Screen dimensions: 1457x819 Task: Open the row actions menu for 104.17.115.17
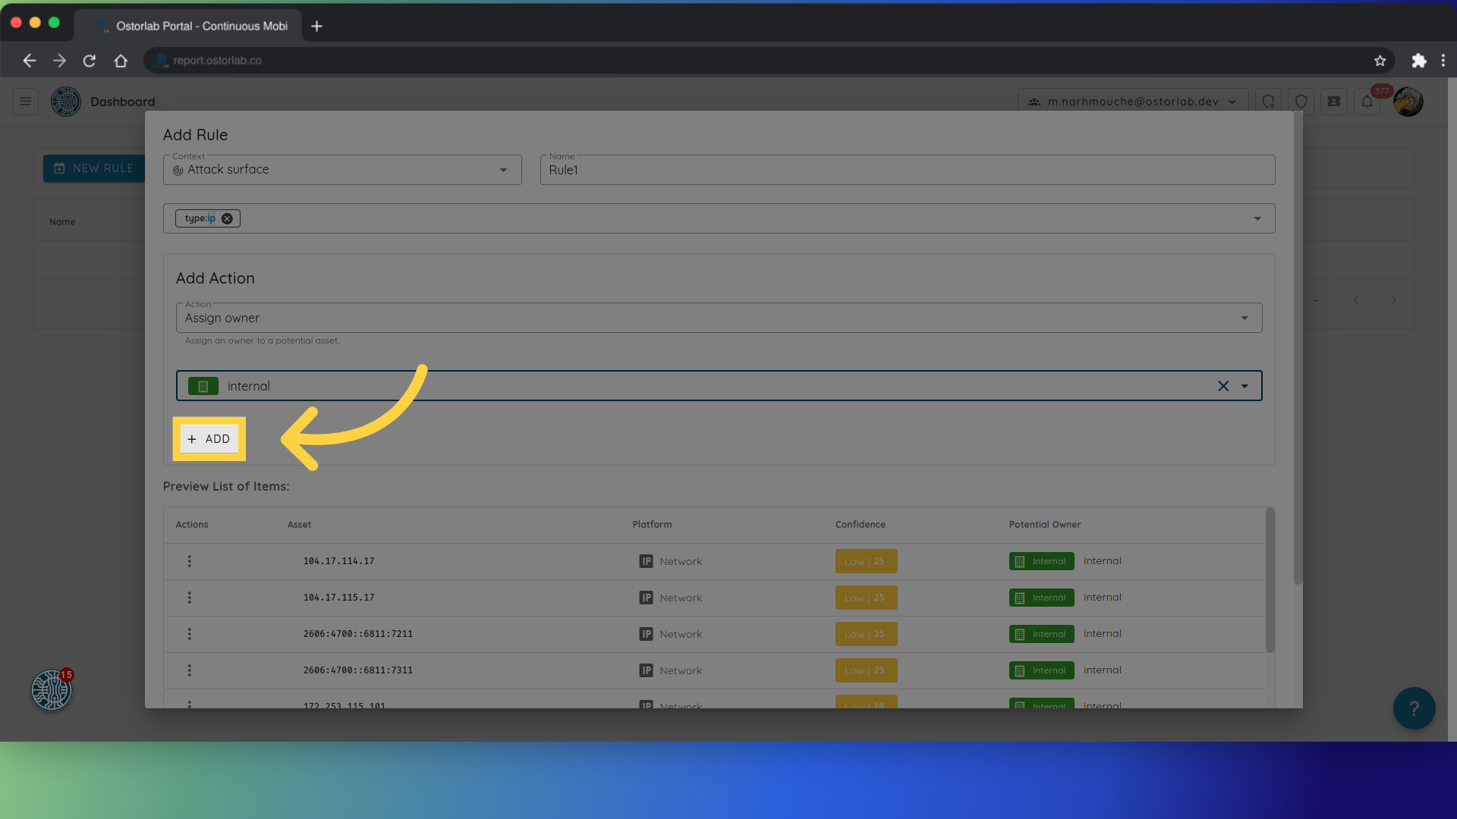[x=189, y=598]
